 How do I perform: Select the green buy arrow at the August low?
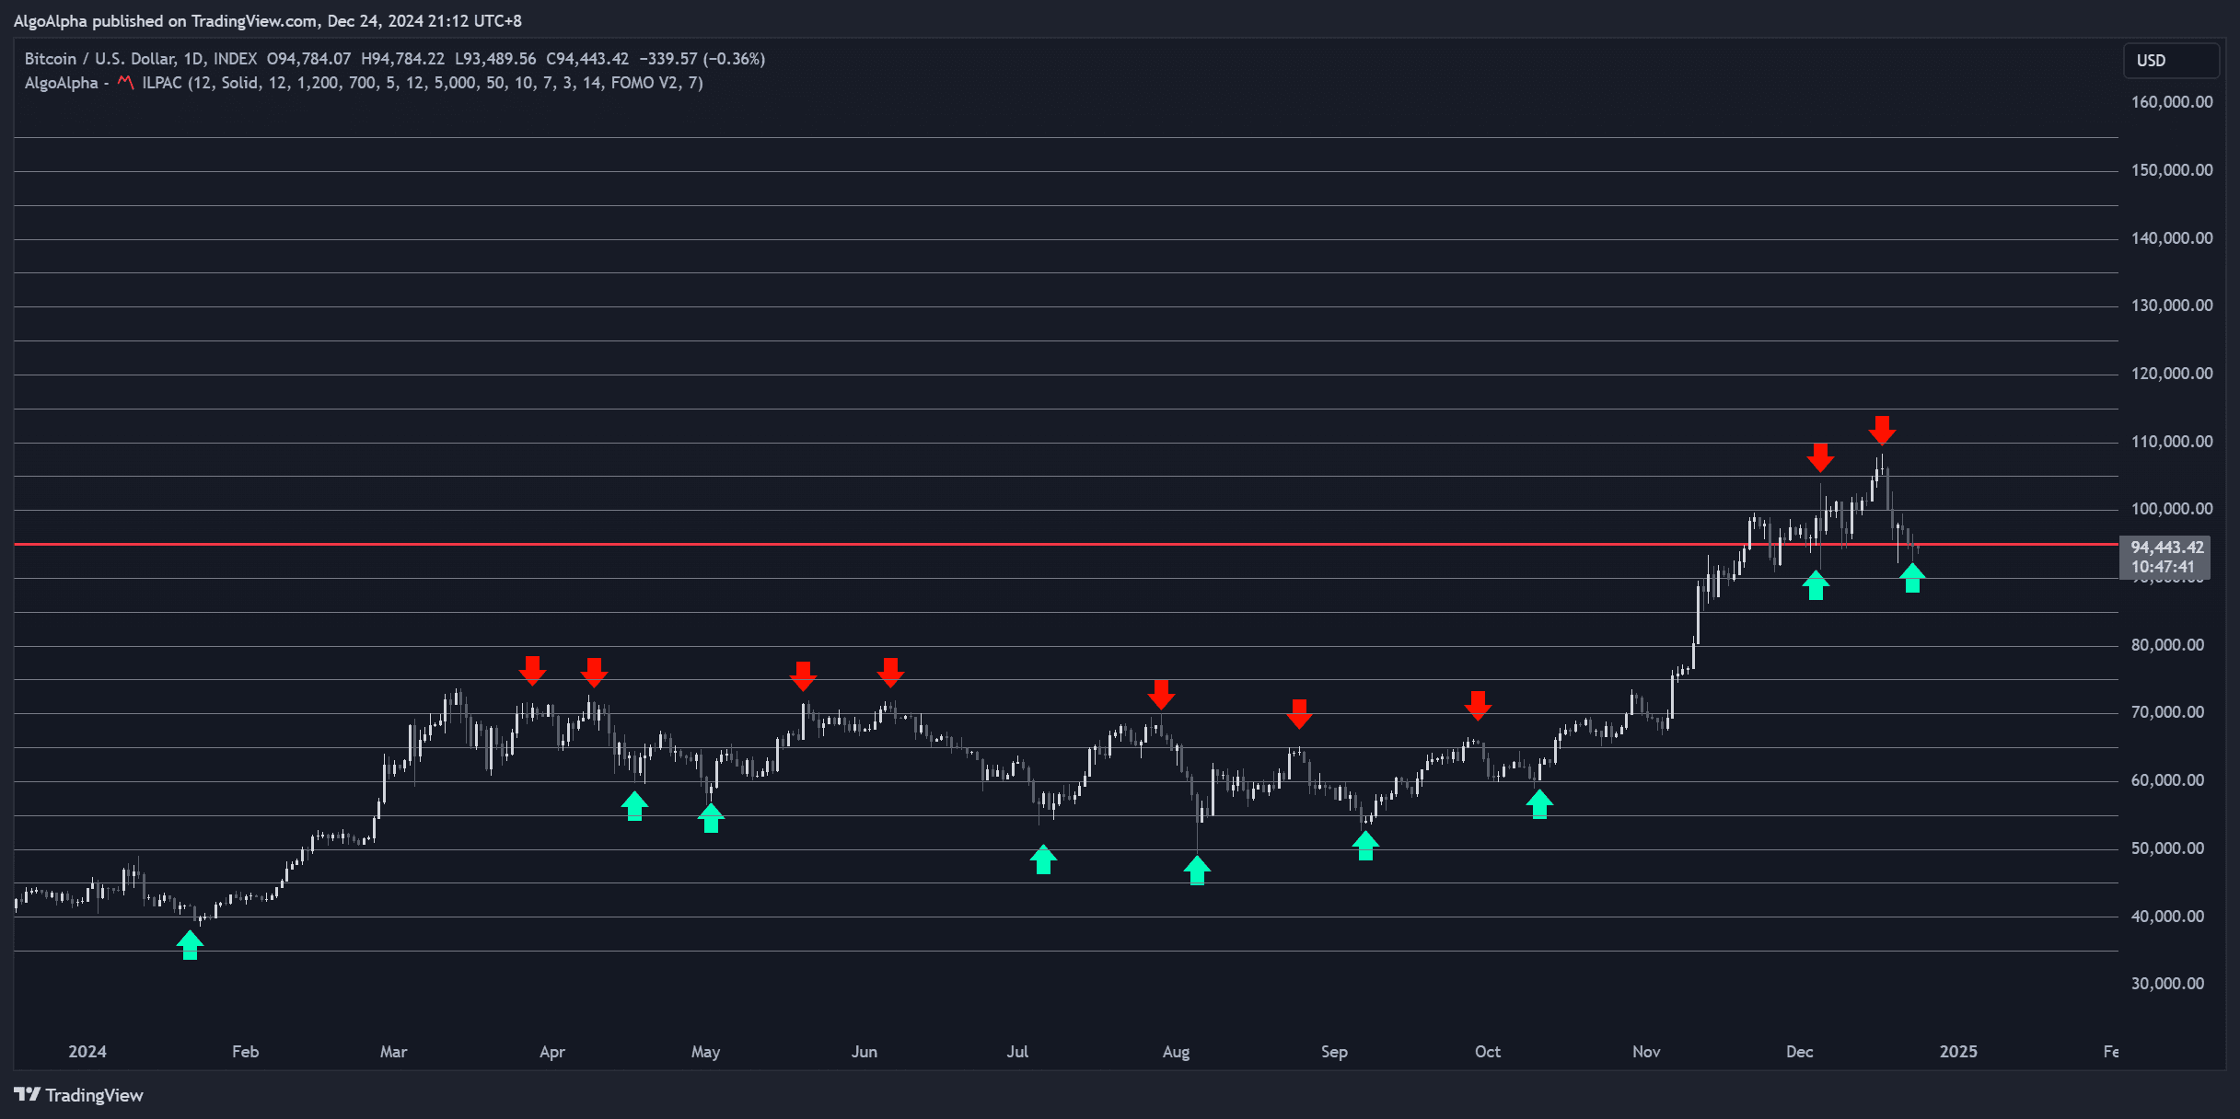pyautogui.click(x=1197, y=870)
